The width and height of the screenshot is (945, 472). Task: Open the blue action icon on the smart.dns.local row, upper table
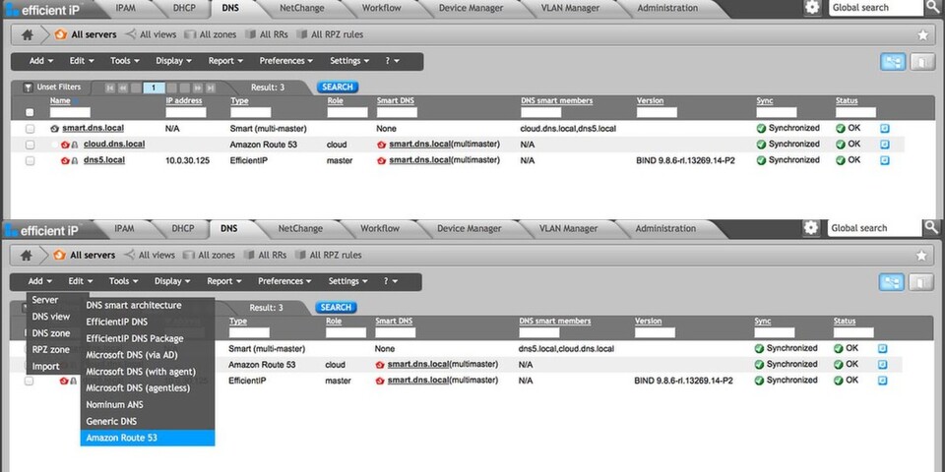click(884, 128)
